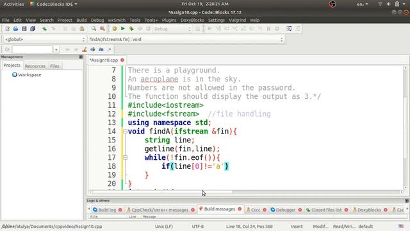The width and height of the screenshot is (410, 231).
Task: Close the Build messages tab
Action: coord(240,209)
